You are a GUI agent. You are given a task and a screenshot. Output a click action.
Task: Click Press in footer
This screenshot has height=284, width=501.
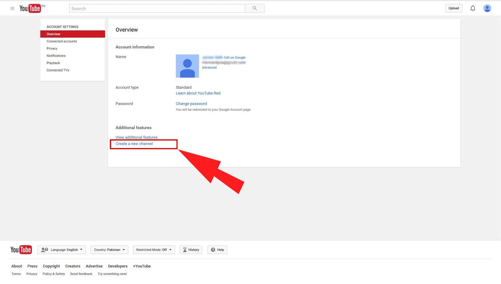click(32, 266)
